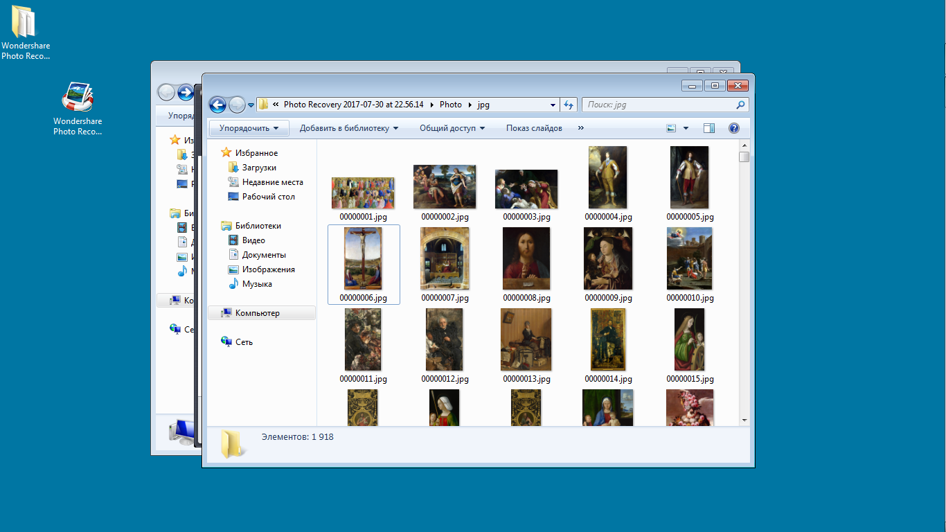
Task: Click the folder icon in the details pane
Action: (232, 444)
